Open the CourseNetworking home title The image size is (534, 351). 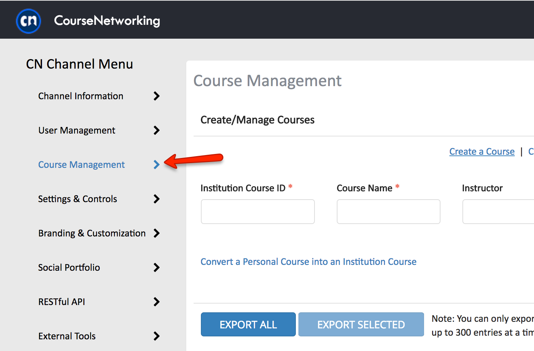107,21
